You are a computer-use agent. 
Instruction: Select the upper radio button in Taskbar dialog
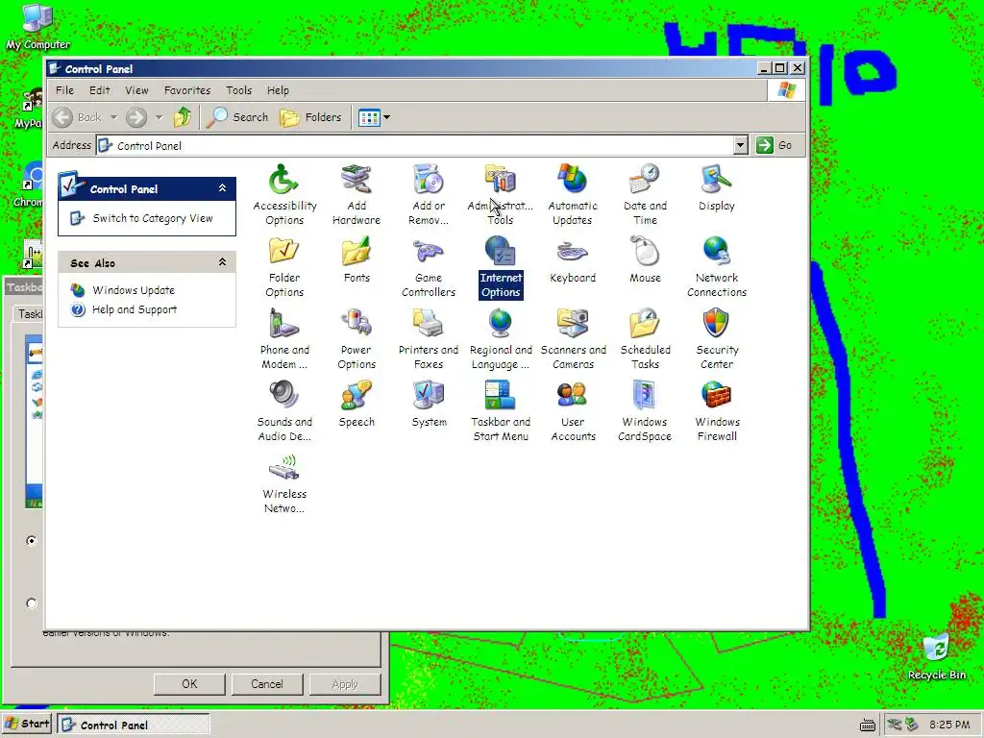pos(32,540)
